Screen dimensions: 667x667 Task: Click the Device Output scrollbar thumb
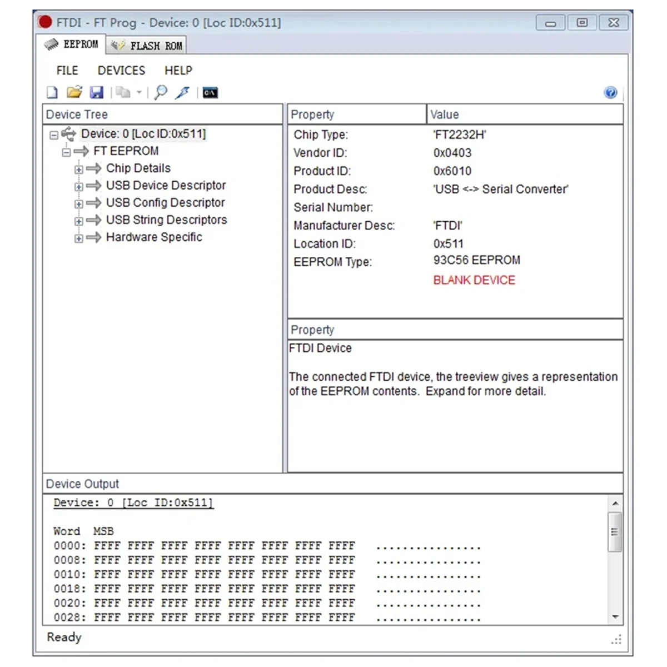coord(615,531)
